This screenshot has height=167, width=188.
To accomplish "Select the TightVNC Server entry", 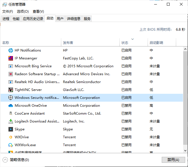I will (x=28, y=90).
